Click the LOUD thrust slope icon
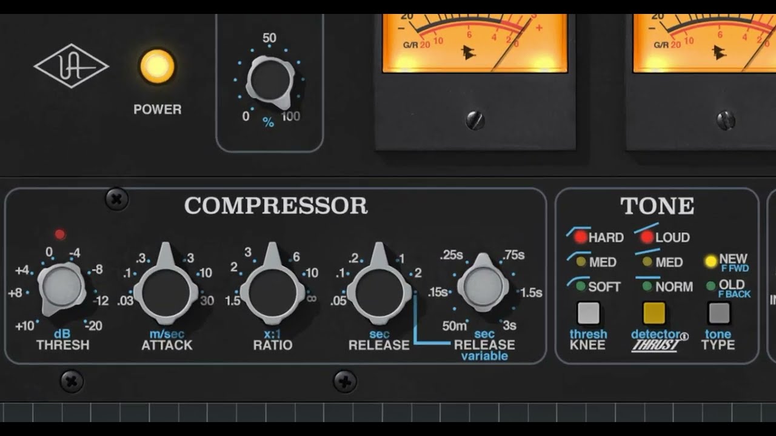776x436 pixels. [x=646, y=228]
